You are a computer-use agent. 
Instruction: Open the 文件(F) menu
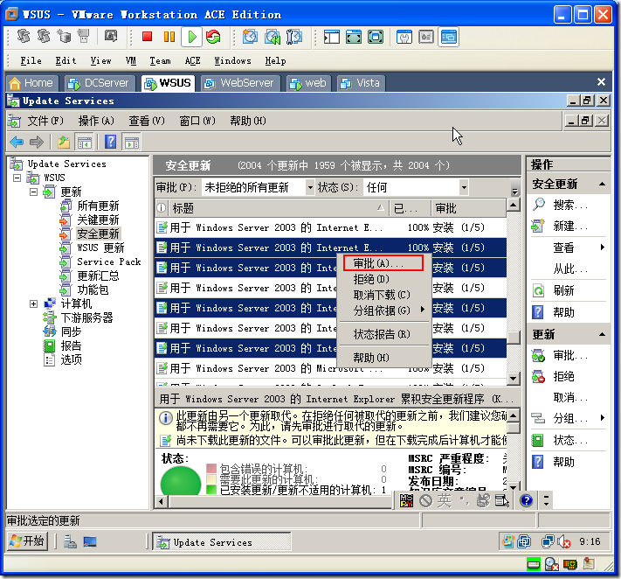tap(45, 121)
